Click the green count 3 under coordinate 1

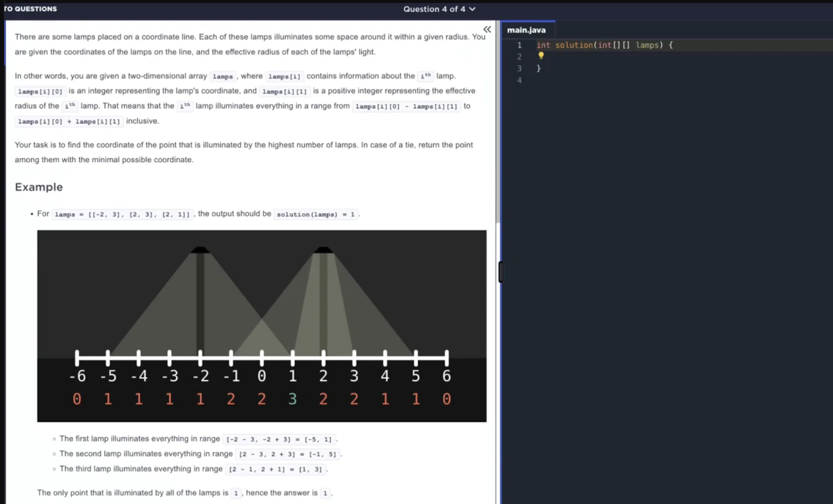click(x=292, y=399)
